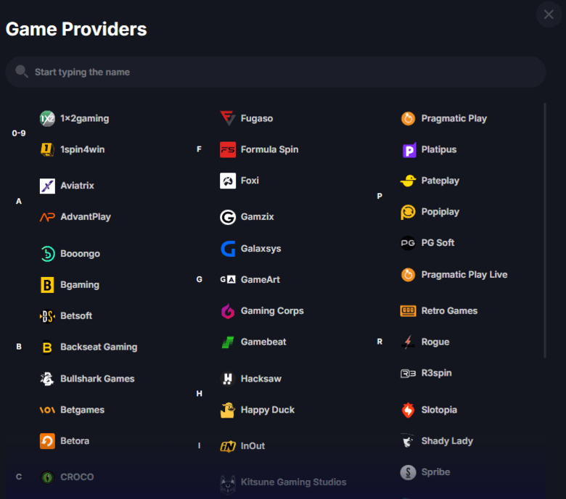The height and width of the screenshot is (499, 566).
Task: Click the 'Aviatrix' text
Action: [77, 186]
